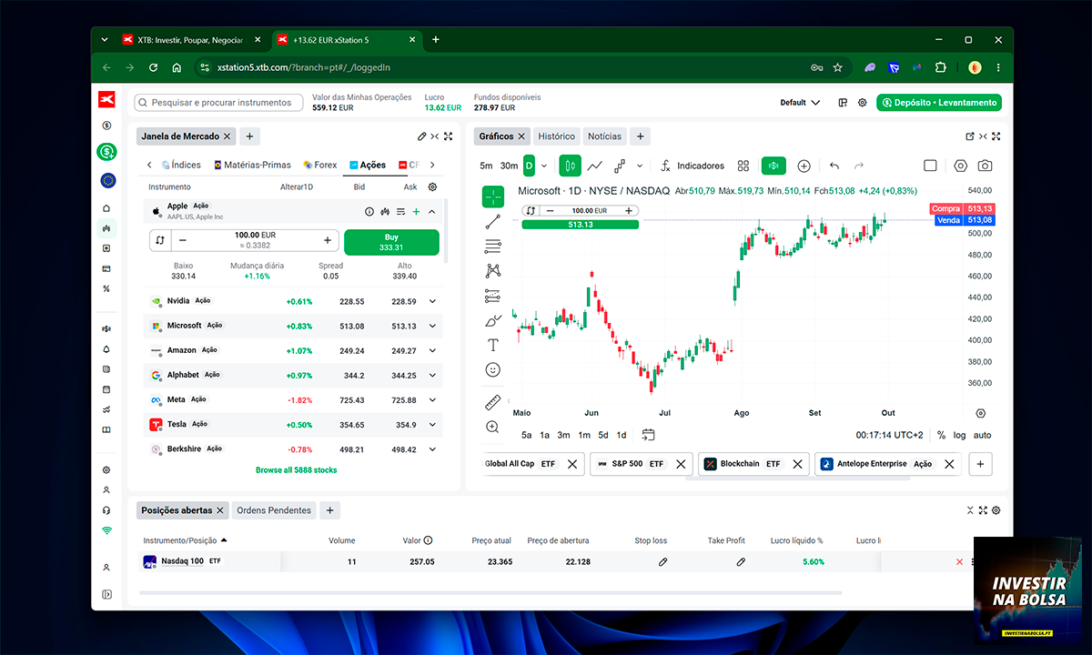
Task: Set chart range to 1a
Action: [x=544, y=435]
